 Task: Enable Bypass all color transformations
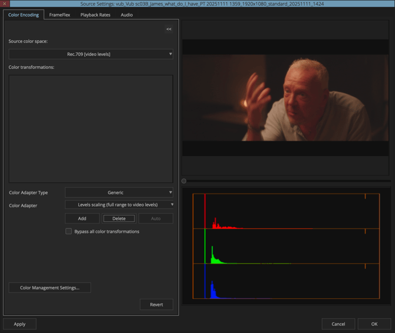(68, 231)
